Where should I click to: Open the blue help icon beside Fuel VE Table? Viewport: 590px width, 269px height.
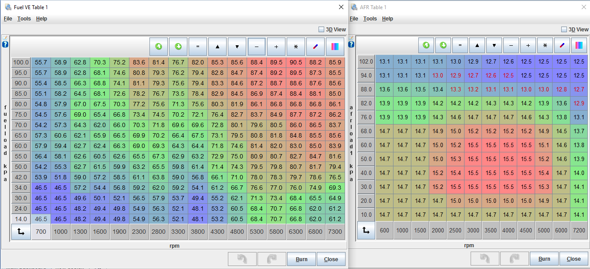5,44
